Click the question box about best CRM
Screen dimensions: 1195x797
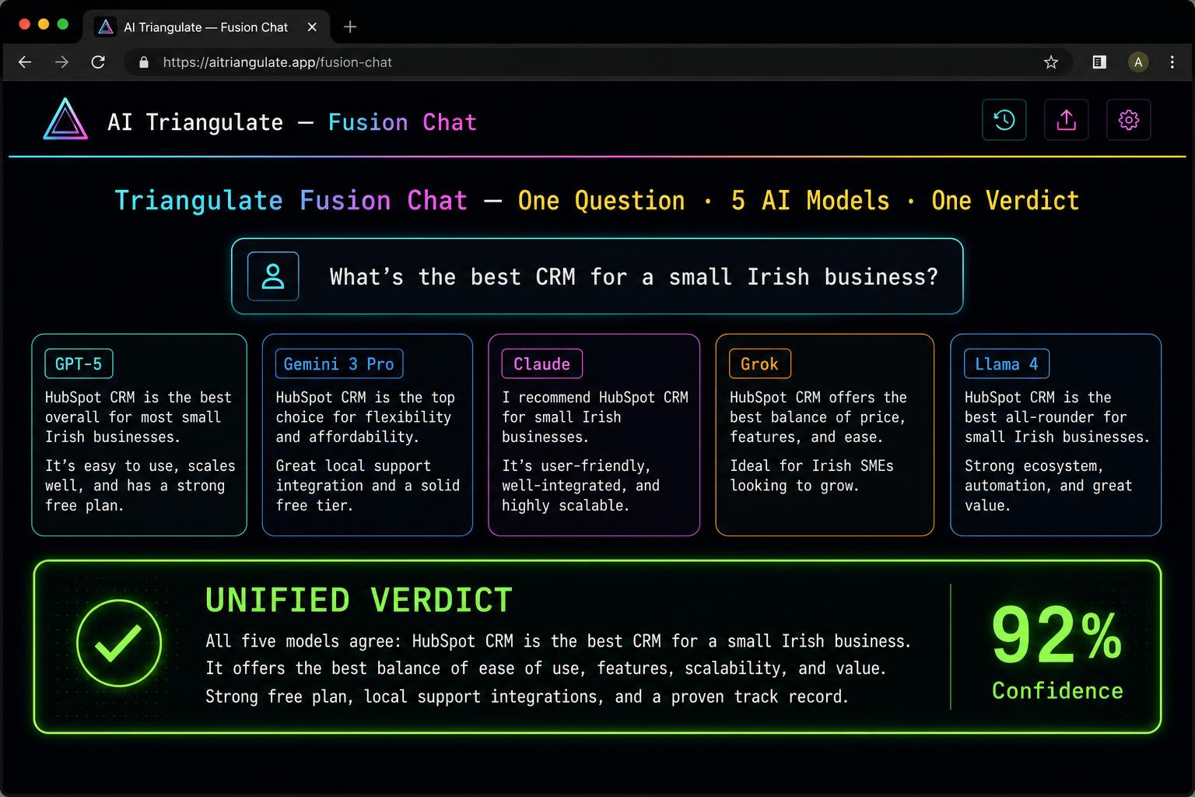click(597, 276)
